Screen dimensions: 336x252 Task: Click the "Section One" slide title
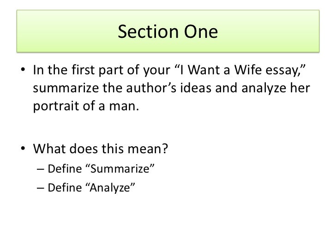click(x=168, y=31)
